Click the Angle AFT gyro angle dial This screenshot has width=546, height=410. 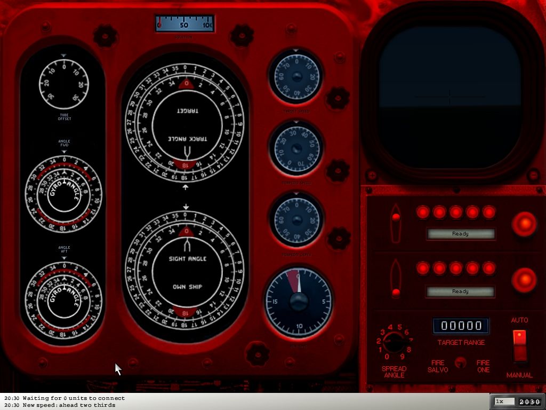click(x=64, y=300)
